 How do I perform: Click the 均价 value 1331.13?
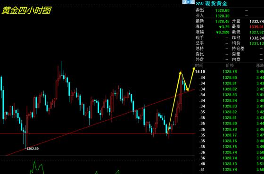pos(257,43)
